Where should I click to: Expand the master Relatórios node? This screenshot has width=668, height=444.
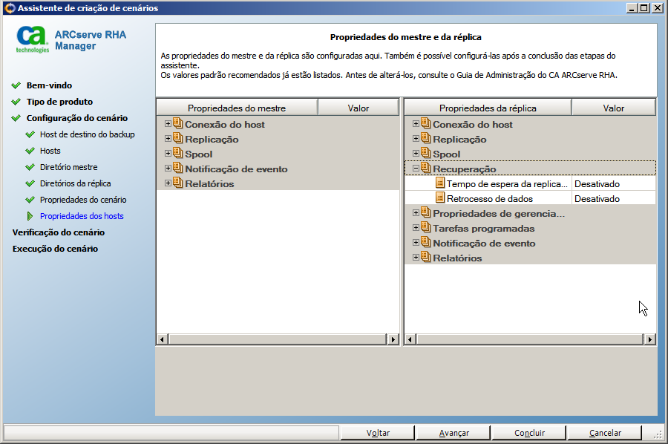pyautogui.click(x=168, y=183)
